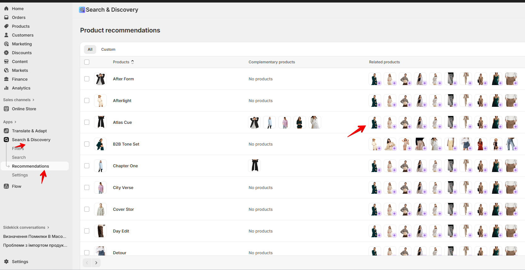Open the Detour product row
This screenshot has width=525, height=270.
pyautogui.click(x=120, y=253)
